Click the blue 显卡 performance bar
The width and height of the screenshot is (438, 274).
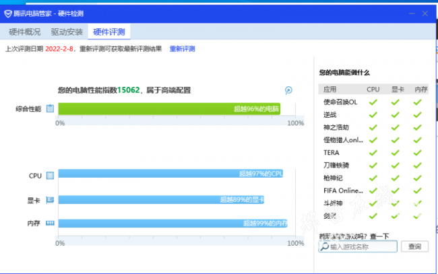point(161,199)
